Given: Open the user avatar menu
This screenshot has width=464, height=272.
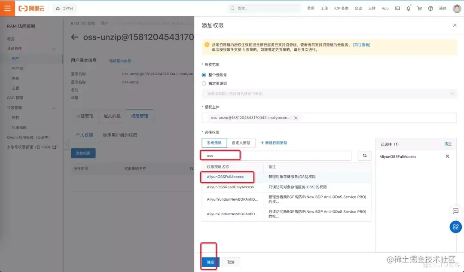Looking at the screenshot, I should coord(457,8).
